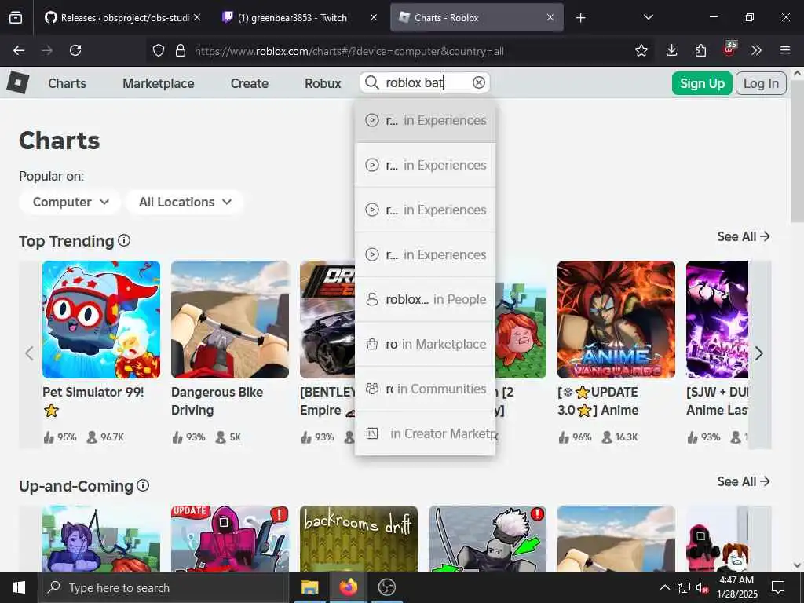Screen dimensions: 804x603
Task: Click the Log In button
Action: point(761,83)
